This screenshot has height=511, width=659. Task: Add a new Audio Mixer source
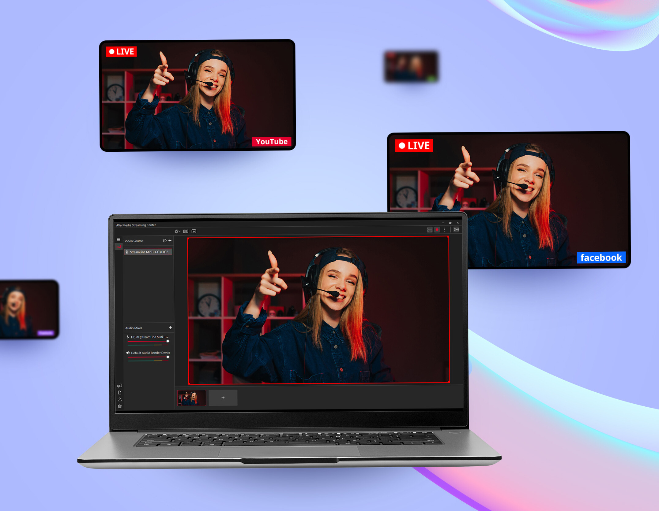(x=171, y=328)
